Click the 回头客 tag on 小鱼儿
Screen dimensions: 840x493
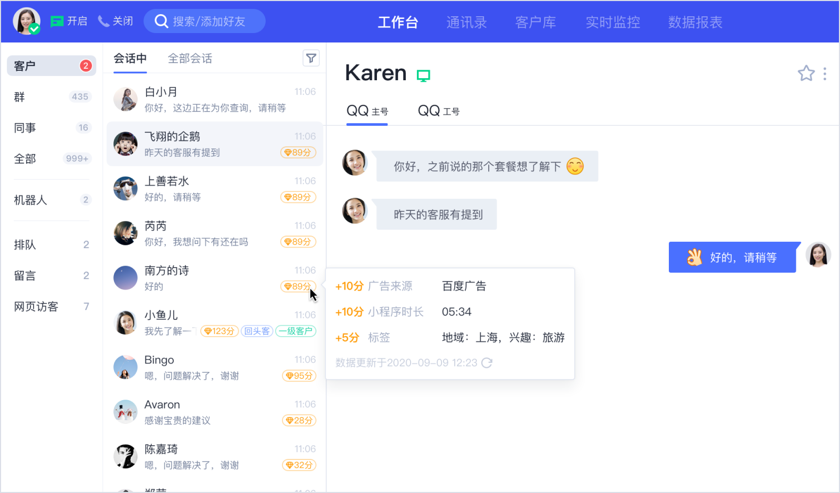coord(257,331)
